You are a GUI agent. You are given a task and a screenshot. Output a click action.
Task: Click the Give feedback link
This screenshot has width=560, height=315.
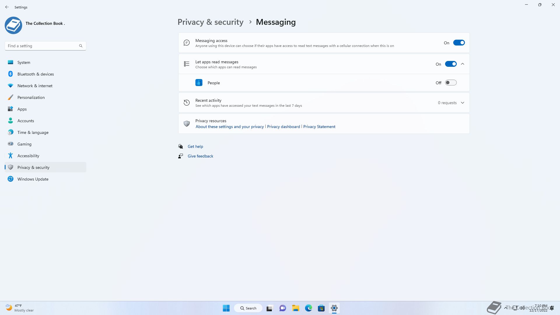click(x=200, y=156)
